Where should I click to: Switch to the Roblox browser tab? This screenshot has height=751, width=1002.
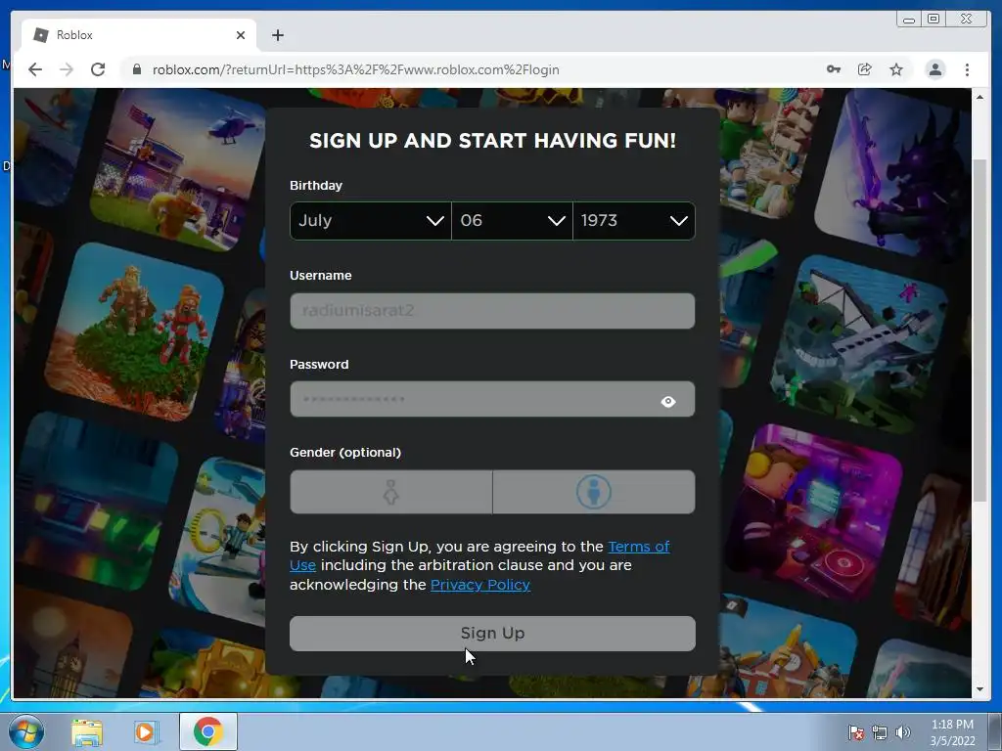139,35
